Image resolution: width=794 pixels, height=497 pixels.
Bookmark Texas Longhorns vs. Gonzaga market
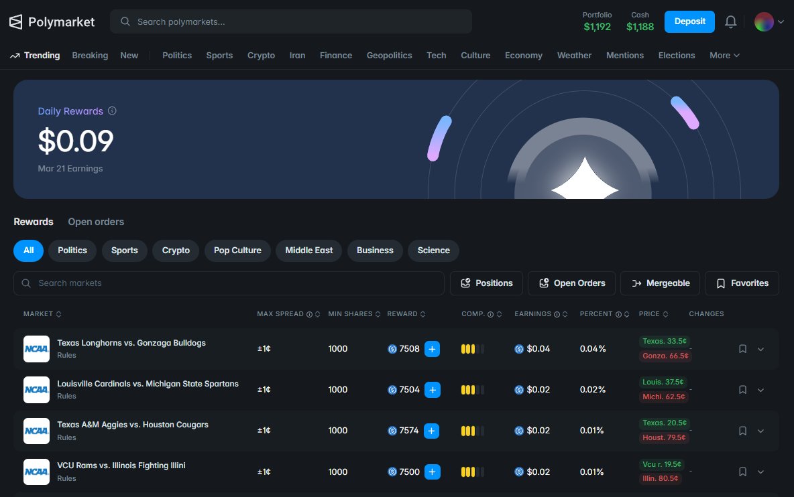click(742, 349)
